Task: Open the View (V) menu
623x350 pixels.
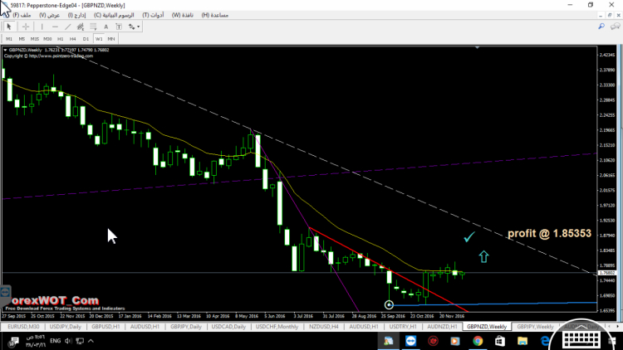Action: [x=49, y=15]
